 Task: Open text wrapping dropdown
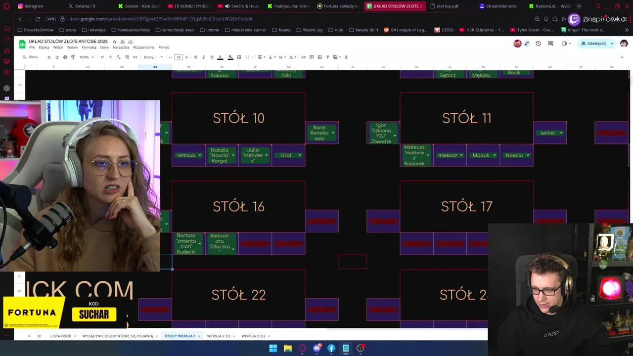click(281, 57)
